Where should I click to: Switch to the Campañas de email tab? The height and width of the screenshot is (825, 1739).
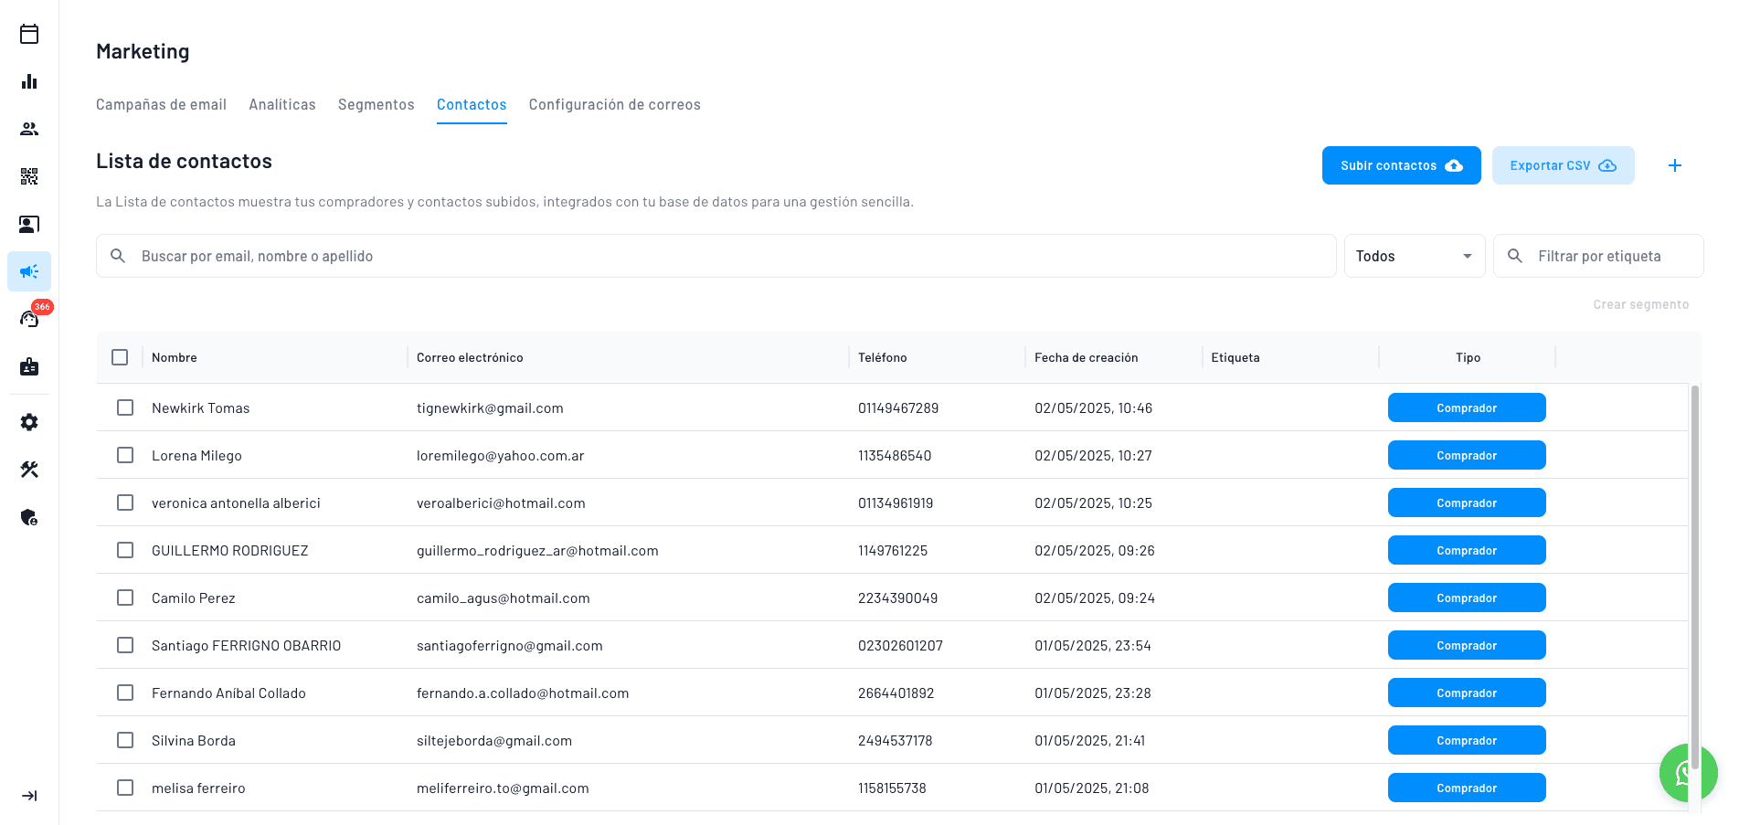click(x=161, y=104)
